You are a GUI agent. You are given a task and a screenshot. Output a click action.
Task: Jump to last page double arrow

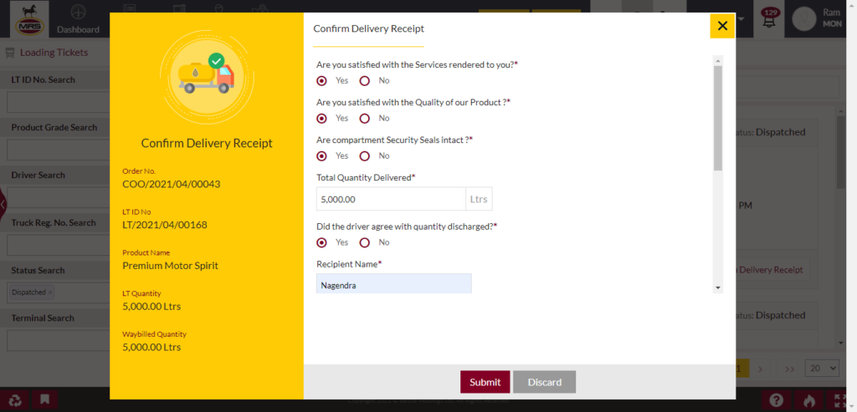(x=789, y=369)
